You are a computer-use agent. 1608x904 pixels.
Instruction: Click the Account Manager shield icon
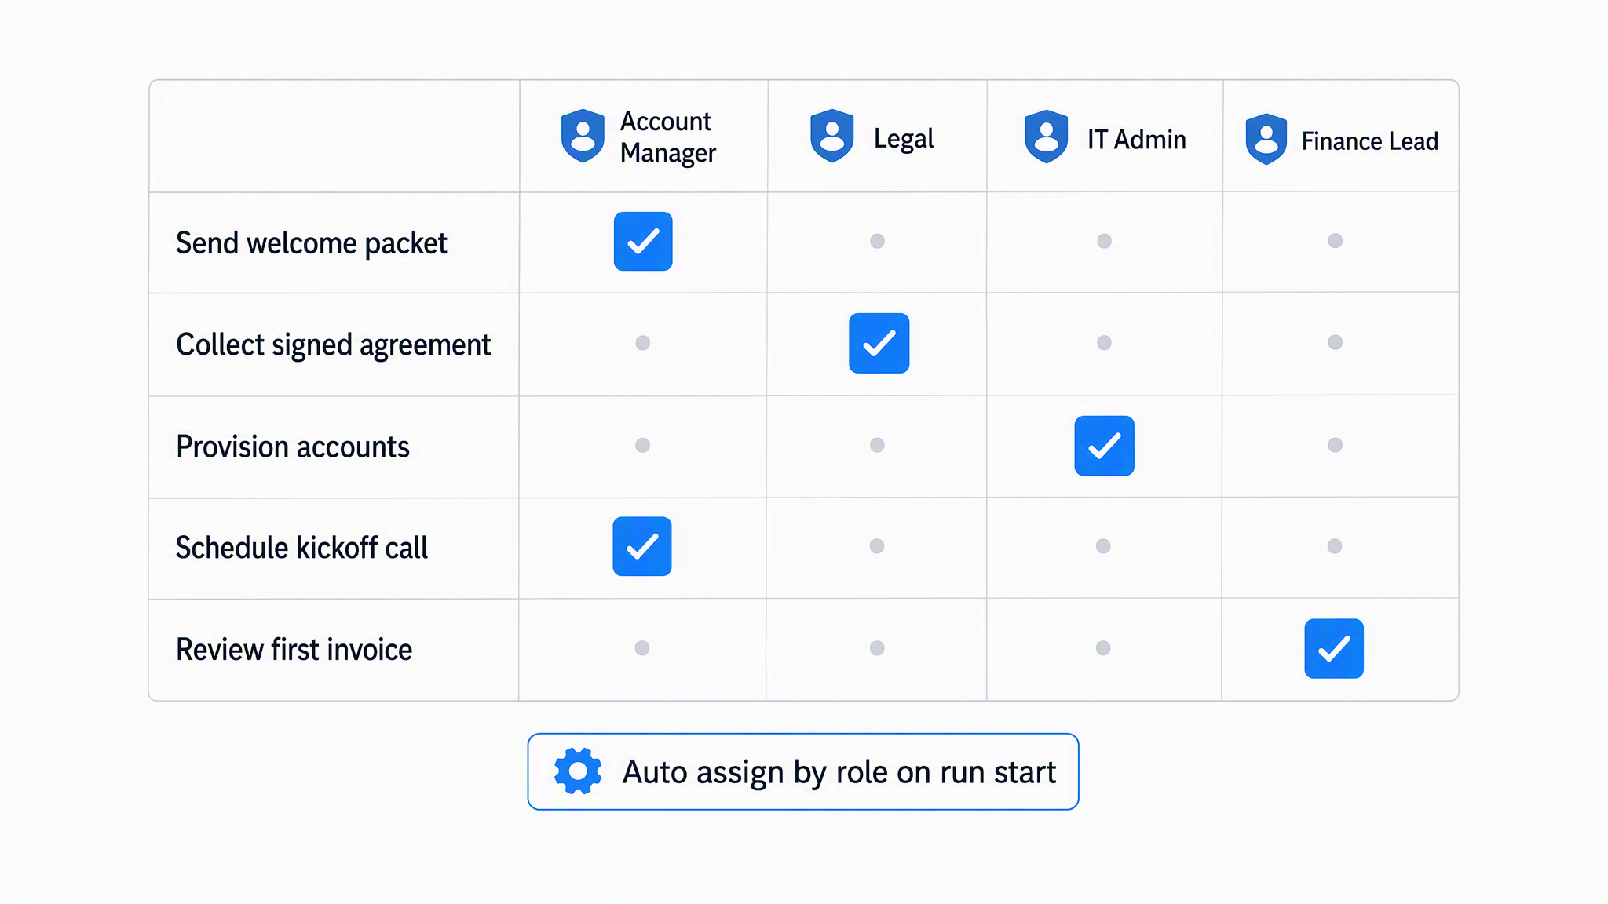(x=583, y=137)
